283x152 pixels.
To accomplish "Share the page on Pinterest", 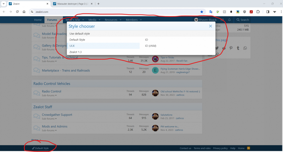I will [x=231, y=48].
